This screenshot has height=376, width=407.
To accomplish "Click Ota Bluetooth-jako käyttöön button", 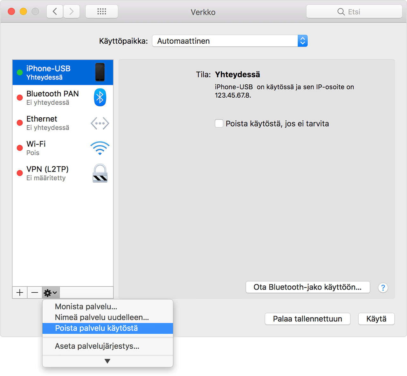I will [x=308, y=287].
